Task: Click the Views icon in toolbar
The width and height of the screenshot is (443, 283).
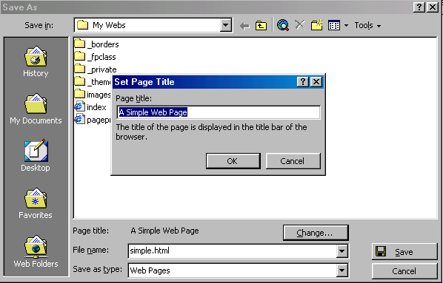Action: click(x=334, y=26)
